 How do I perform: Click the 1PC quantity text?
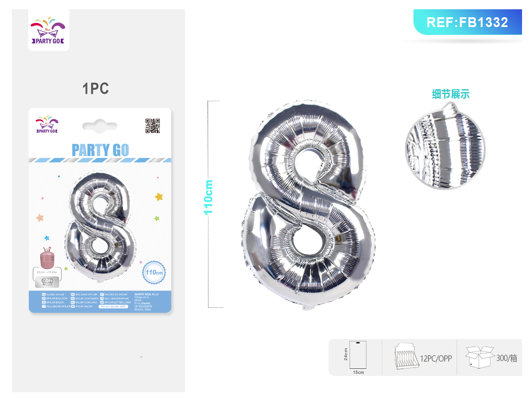point(95,89)
